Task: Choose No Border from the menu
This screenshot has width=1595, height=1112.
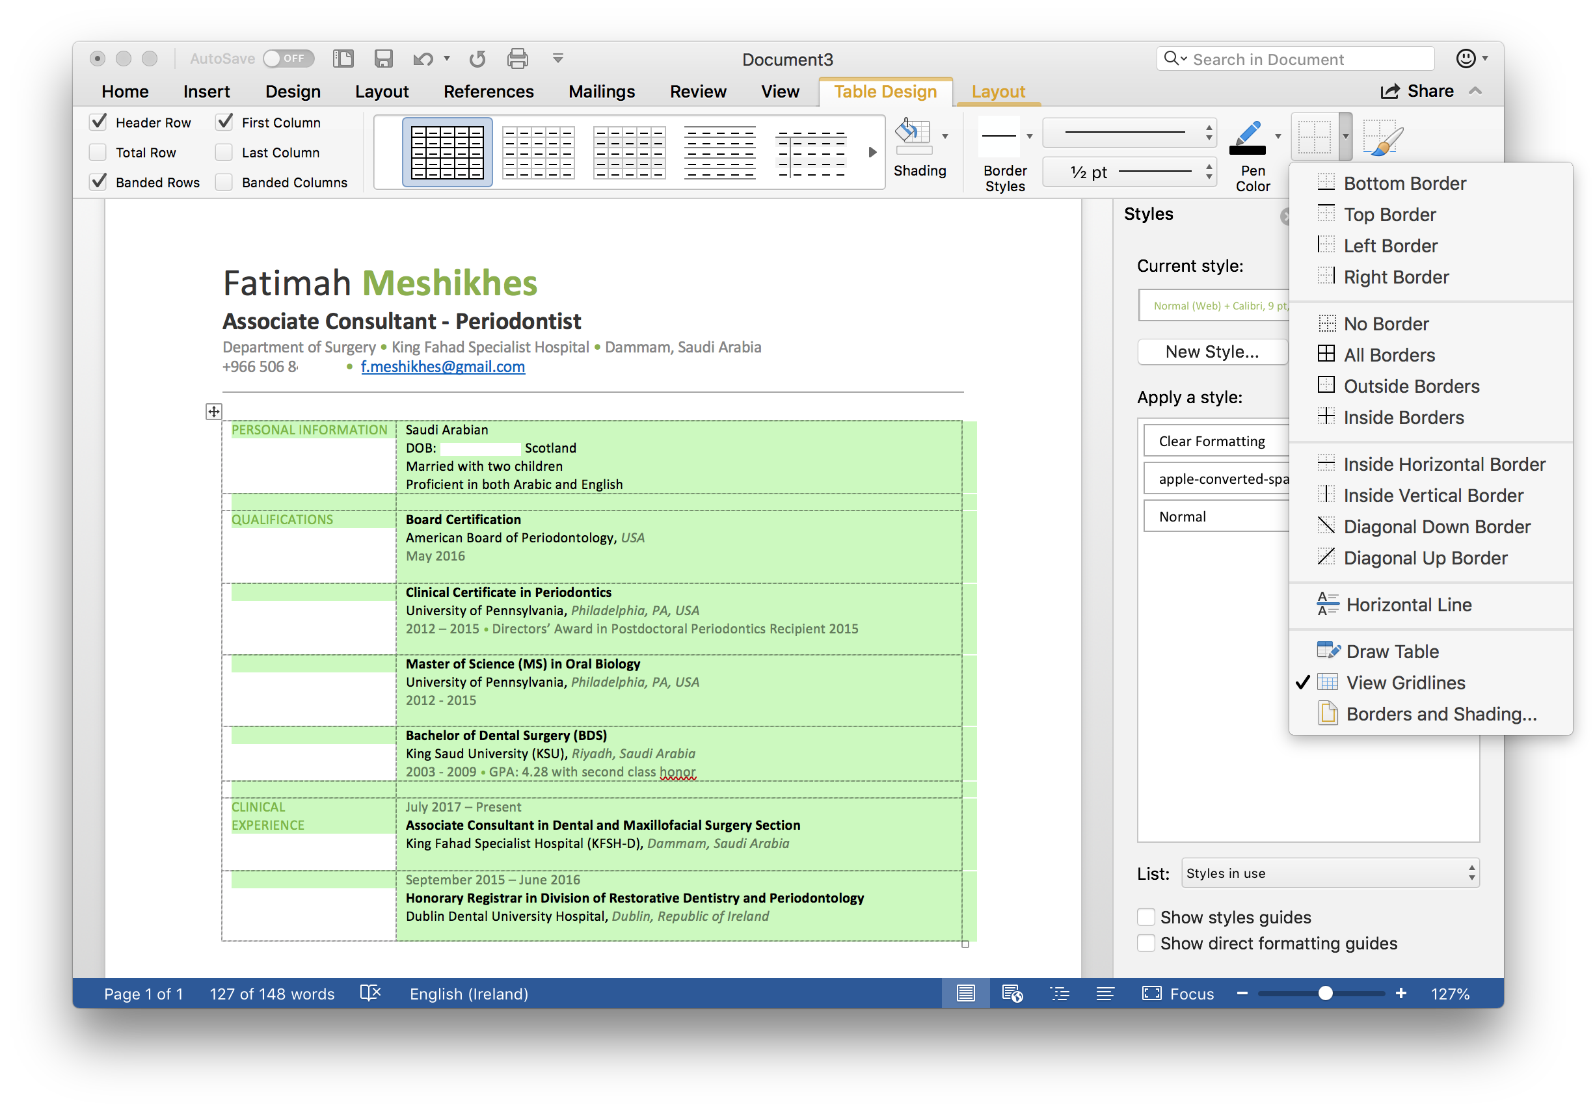Action: pyautogui.click(x=1430, y=323)
